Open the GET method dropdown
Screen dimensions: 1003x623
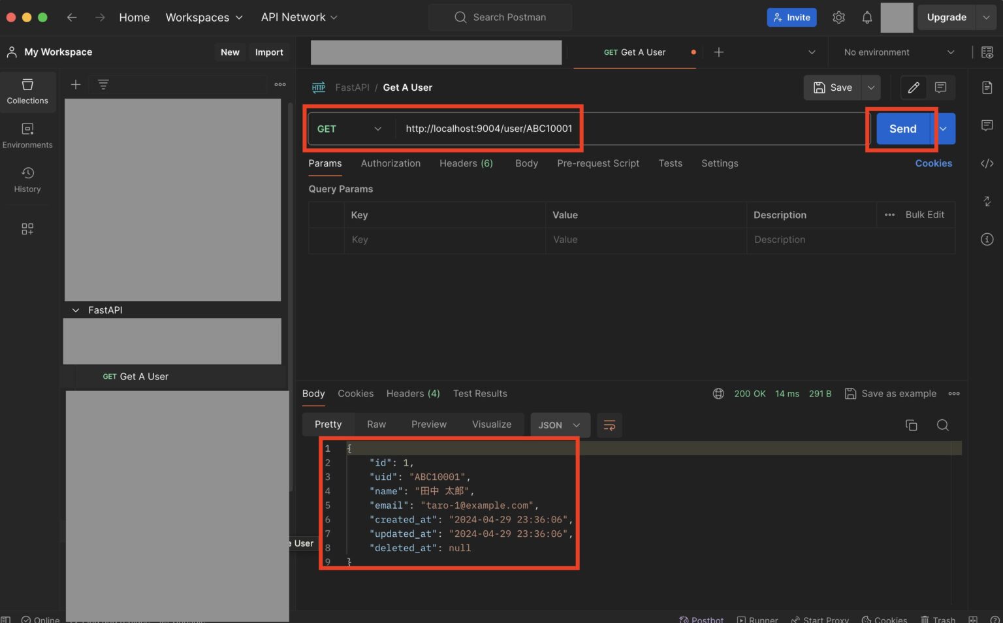pyautogui.click(x=349, y=129)
